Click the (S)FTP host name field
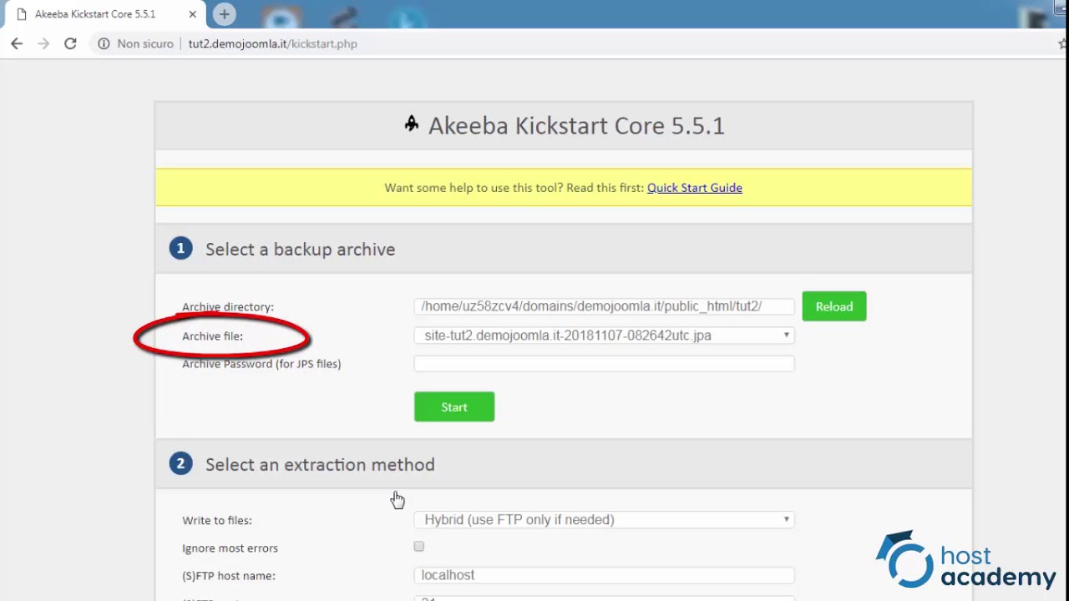This screenshot has width=1069, height=601. [x=604, y=575]
